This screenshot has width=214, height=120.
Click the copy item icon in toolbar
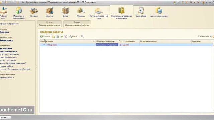[x=58, y=36]
